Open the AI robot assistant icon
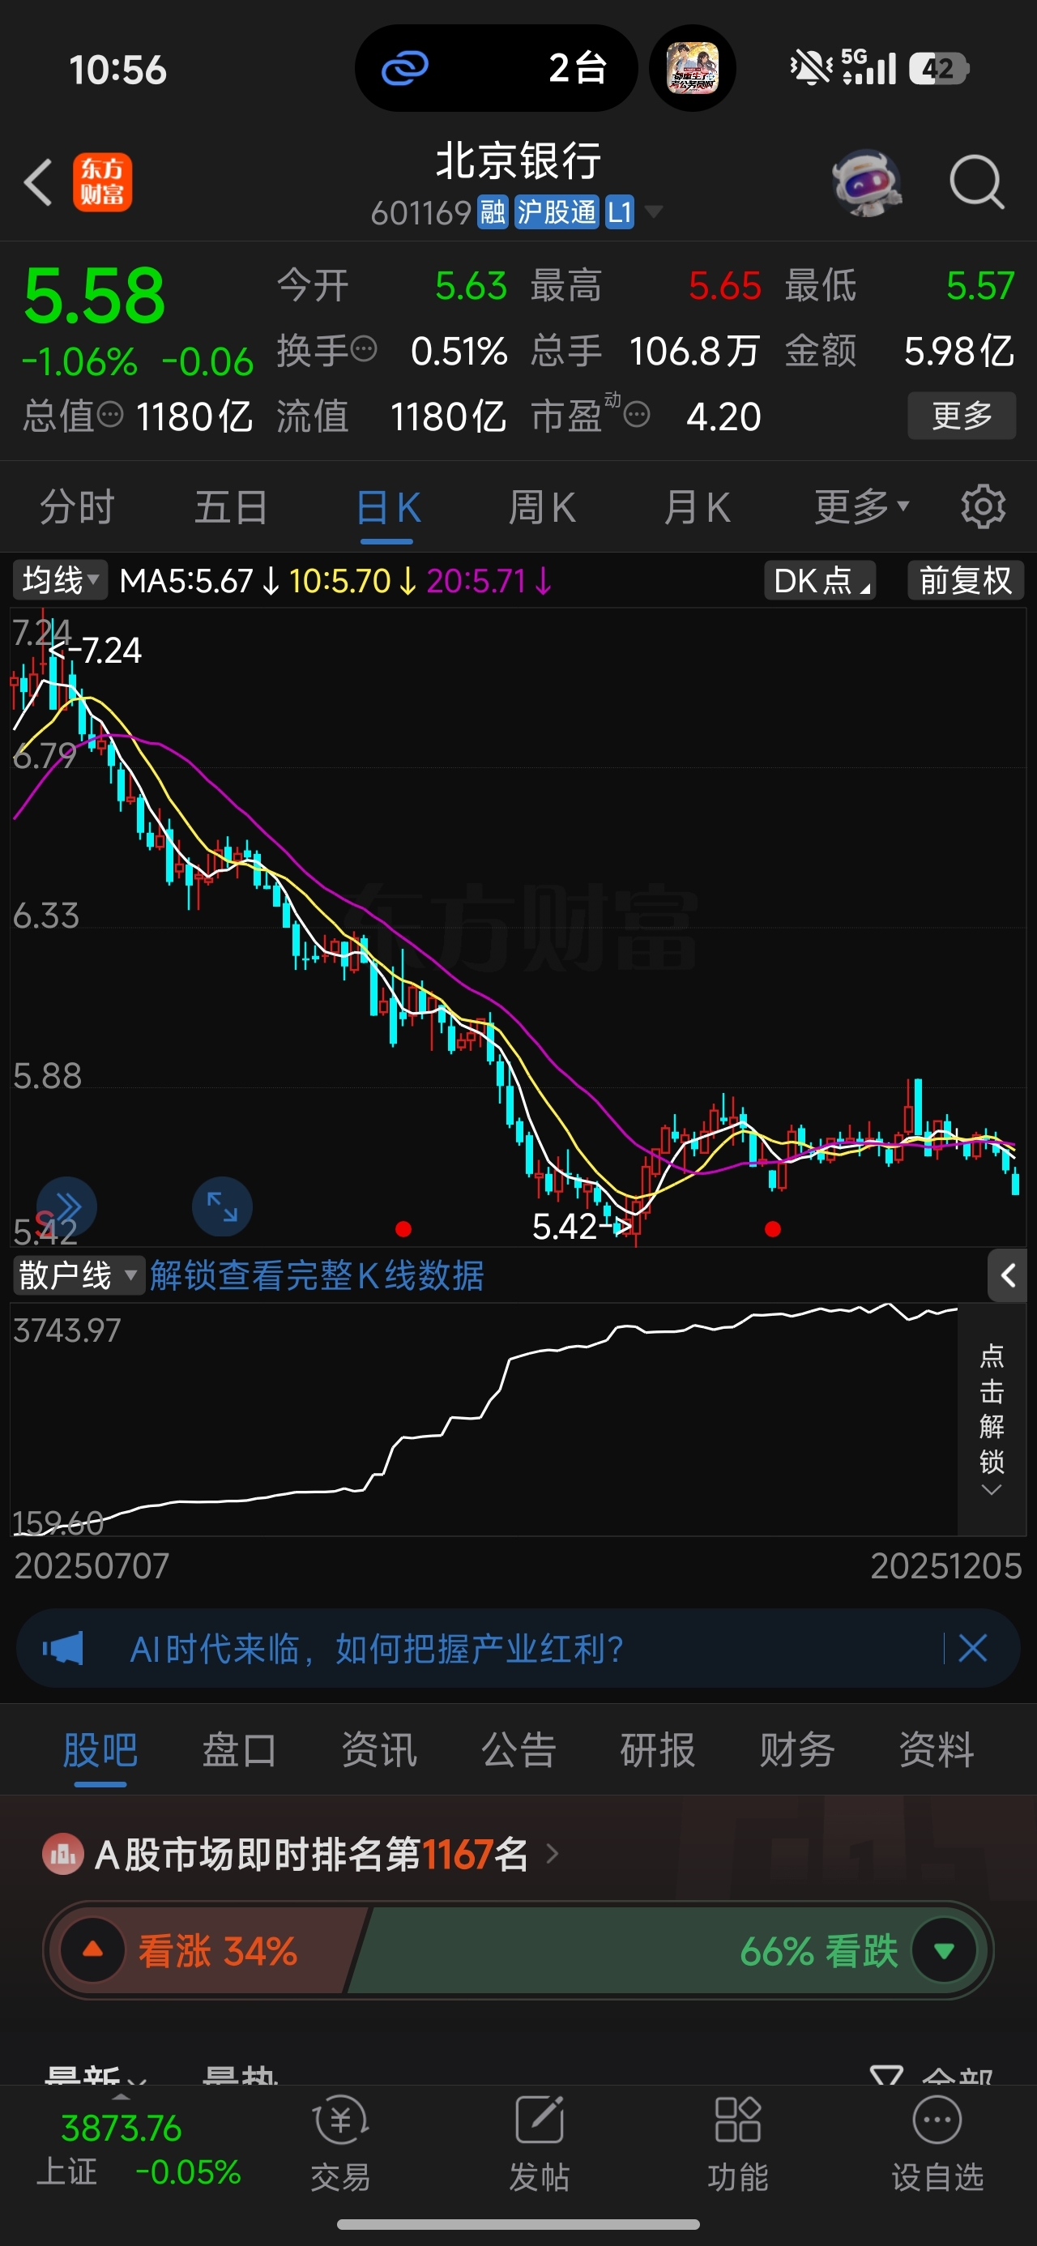 coord(866,182)
